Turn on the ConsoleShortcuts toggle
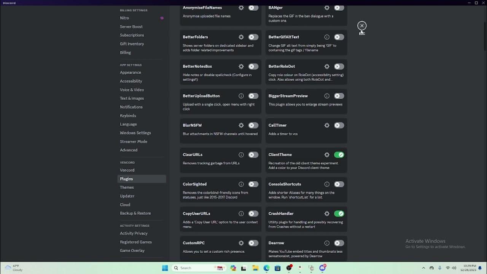 339,184
